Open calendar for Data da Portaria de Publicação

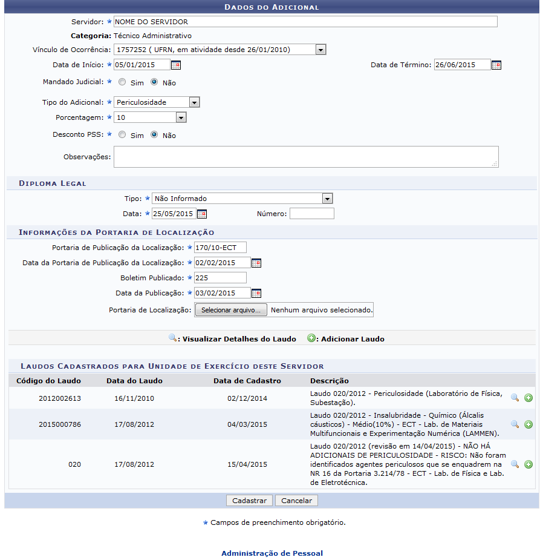256,263
